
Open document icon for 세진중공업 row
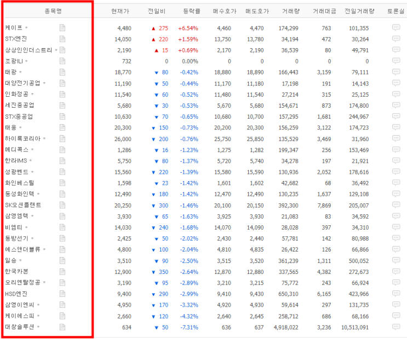(x=62, y=105)
